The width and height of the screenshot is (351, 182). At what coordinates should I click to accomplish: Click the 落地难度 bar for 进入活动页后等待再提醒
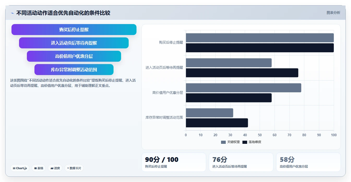[242, 73]
